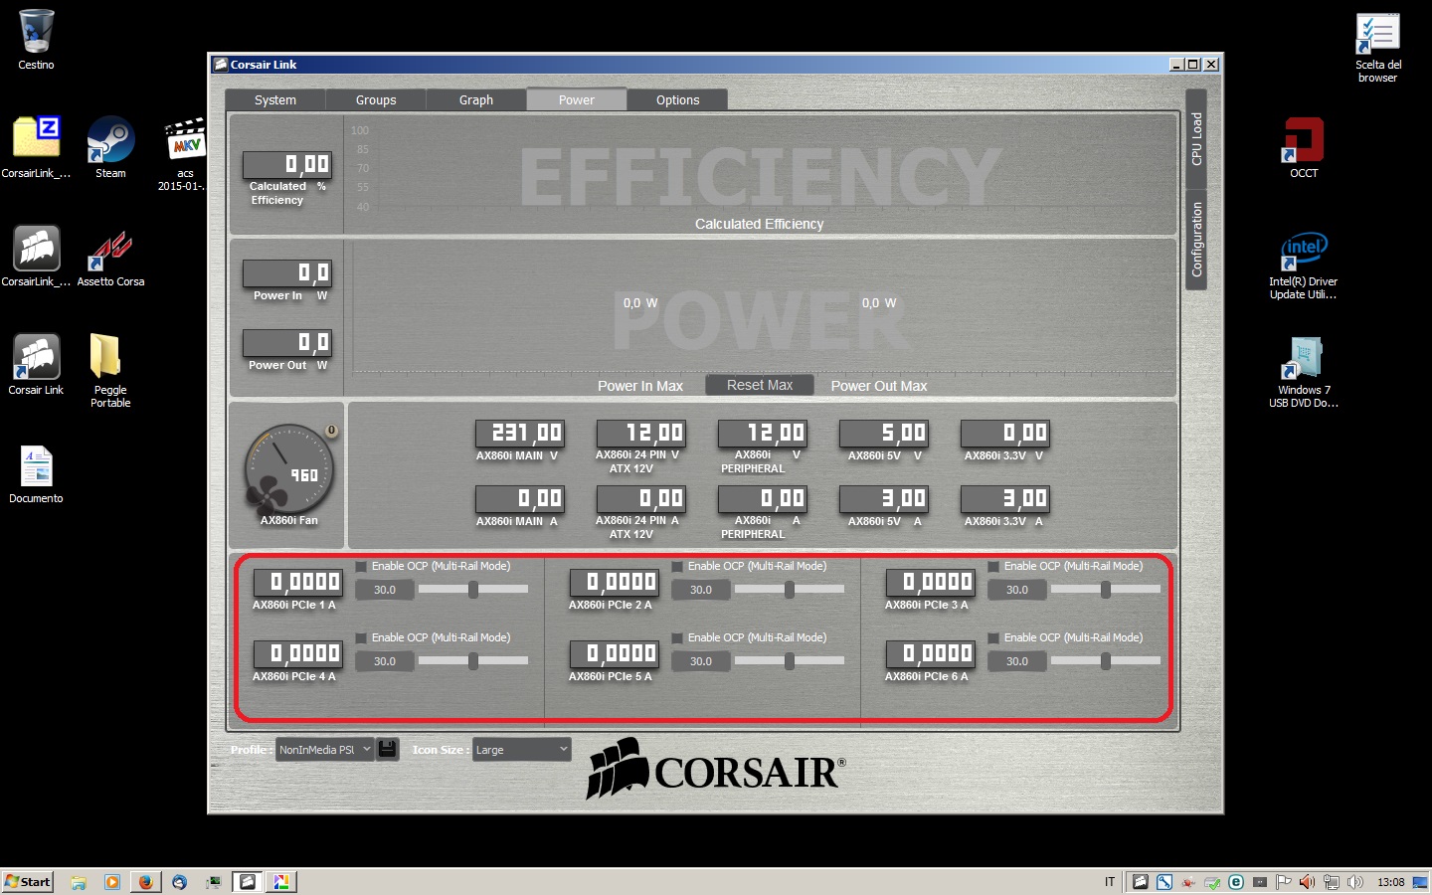Enable OCP for AX860i PCIe 1

[361, 567]
